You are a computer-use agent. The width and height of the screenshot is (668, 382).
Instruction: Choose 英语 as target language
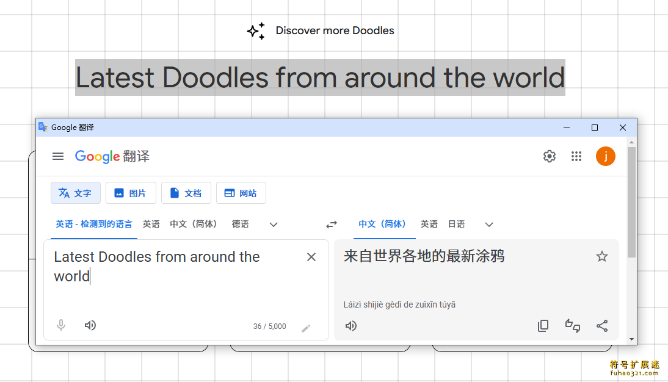429,224
